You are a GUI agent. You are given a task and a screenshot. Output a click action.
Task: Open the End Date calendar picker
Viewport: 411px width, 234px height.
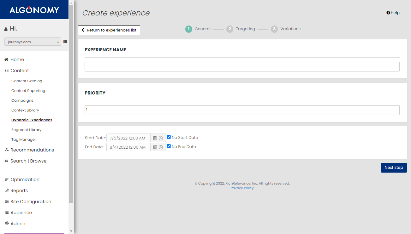point(155,147)
